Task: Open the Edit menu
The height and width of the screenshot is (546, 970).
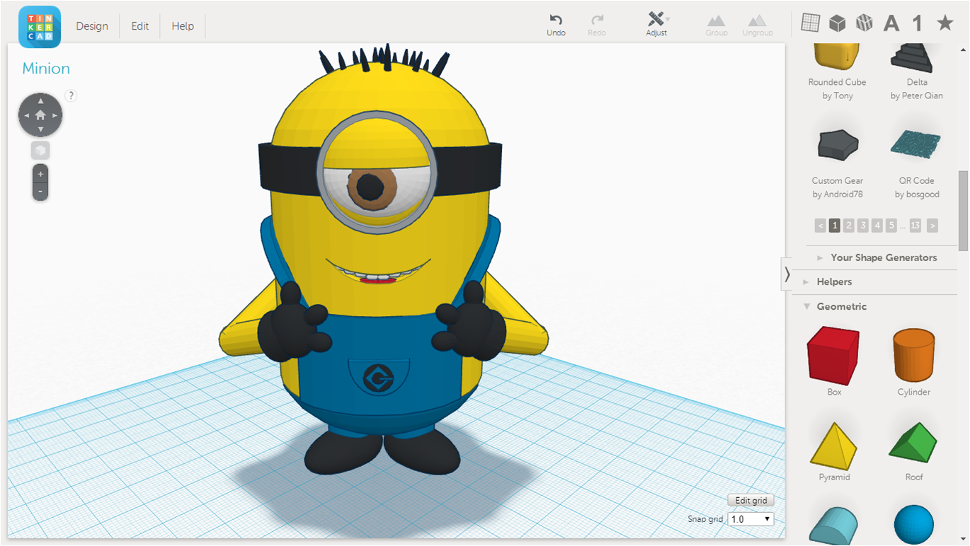Action: click(140, 26)
